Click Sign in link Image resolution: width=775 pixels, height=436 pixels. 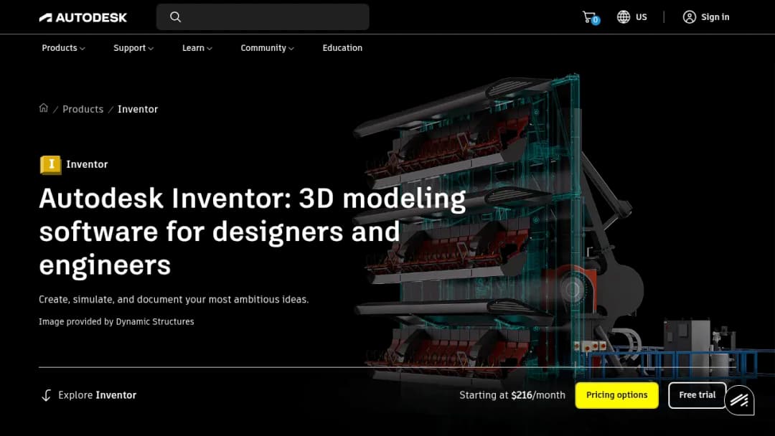click(x=715, y=16)
